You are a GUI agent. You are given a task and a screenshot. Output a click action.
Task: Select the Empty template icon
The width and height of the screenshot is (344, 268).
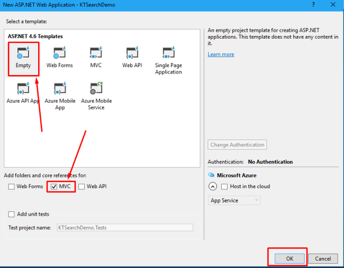(23, 53)
